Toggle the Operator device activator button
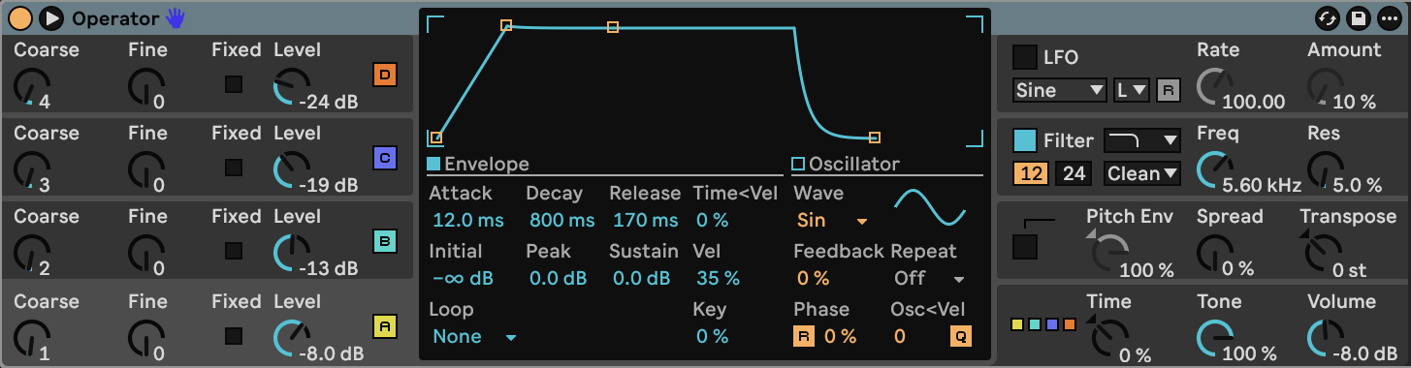The image size is (1411, 368). click(20, 17)
